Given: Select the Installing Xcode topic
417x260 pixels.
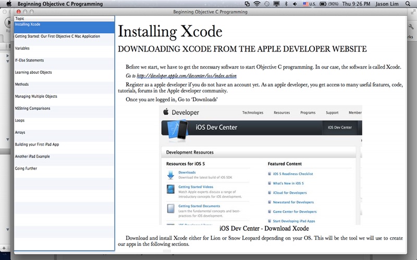Looking at the screenshot, I should 64,28.
